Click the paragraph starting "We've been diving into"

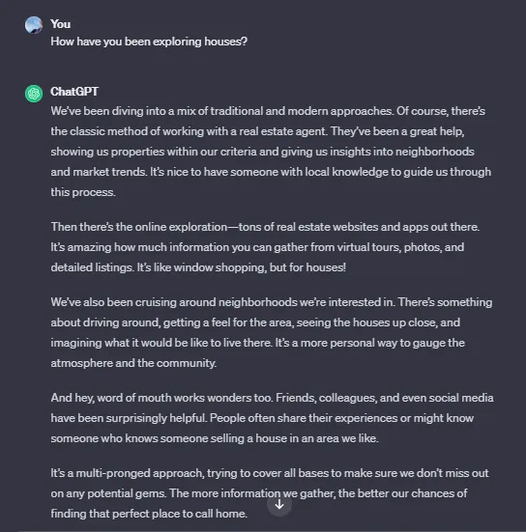(271, 152)
